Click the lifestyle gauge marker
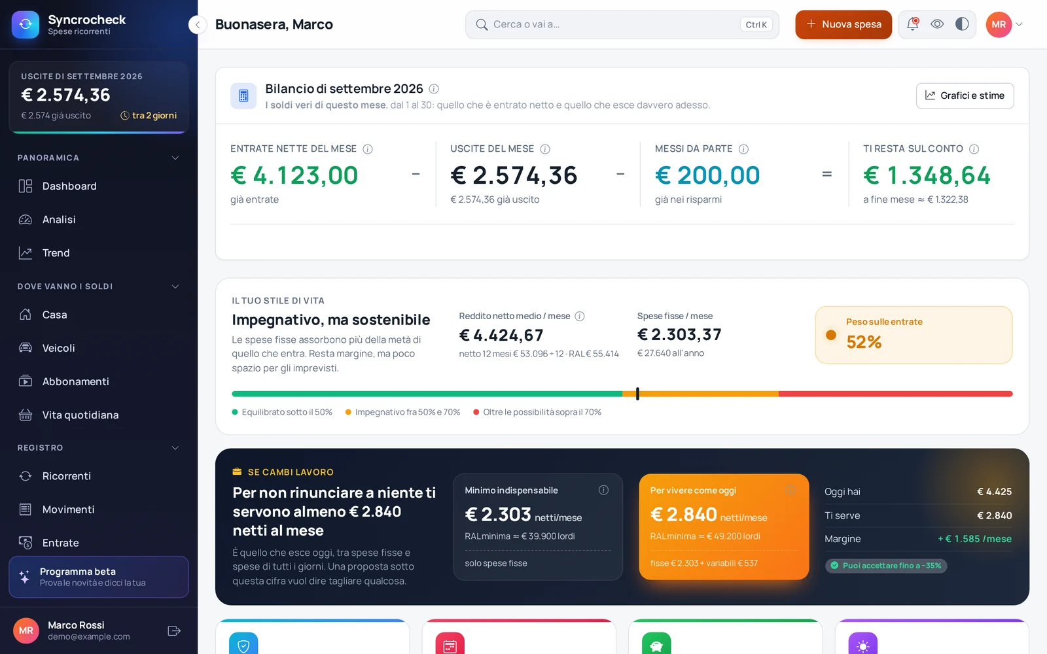Viewport: 1047px width, 654px height. point(637,394)
